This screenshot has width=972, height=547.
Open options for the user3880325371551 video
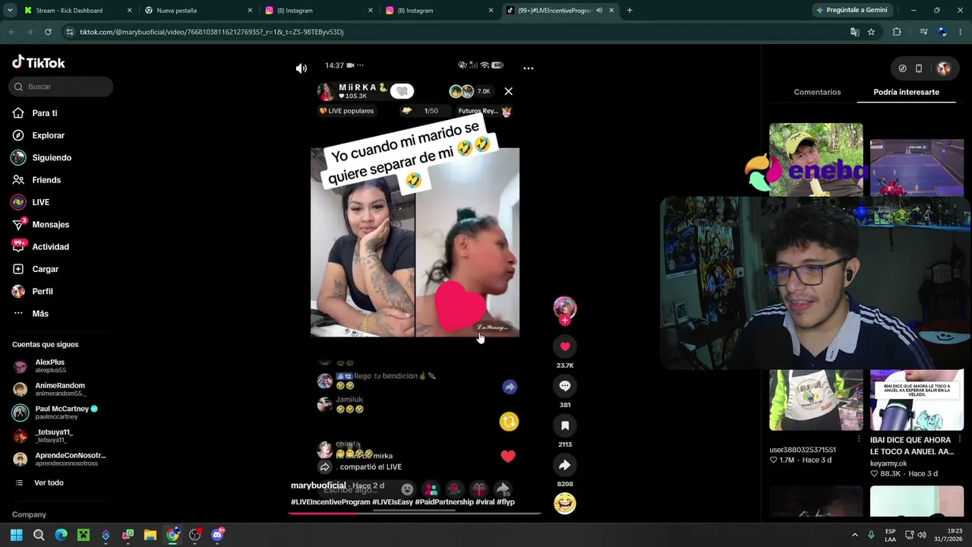point(859,439)
